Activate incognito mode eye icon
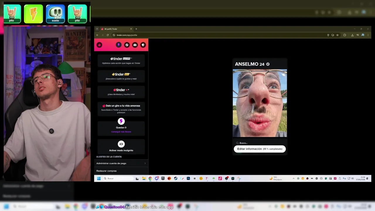The image size is (375, 211). click(121, 144)
